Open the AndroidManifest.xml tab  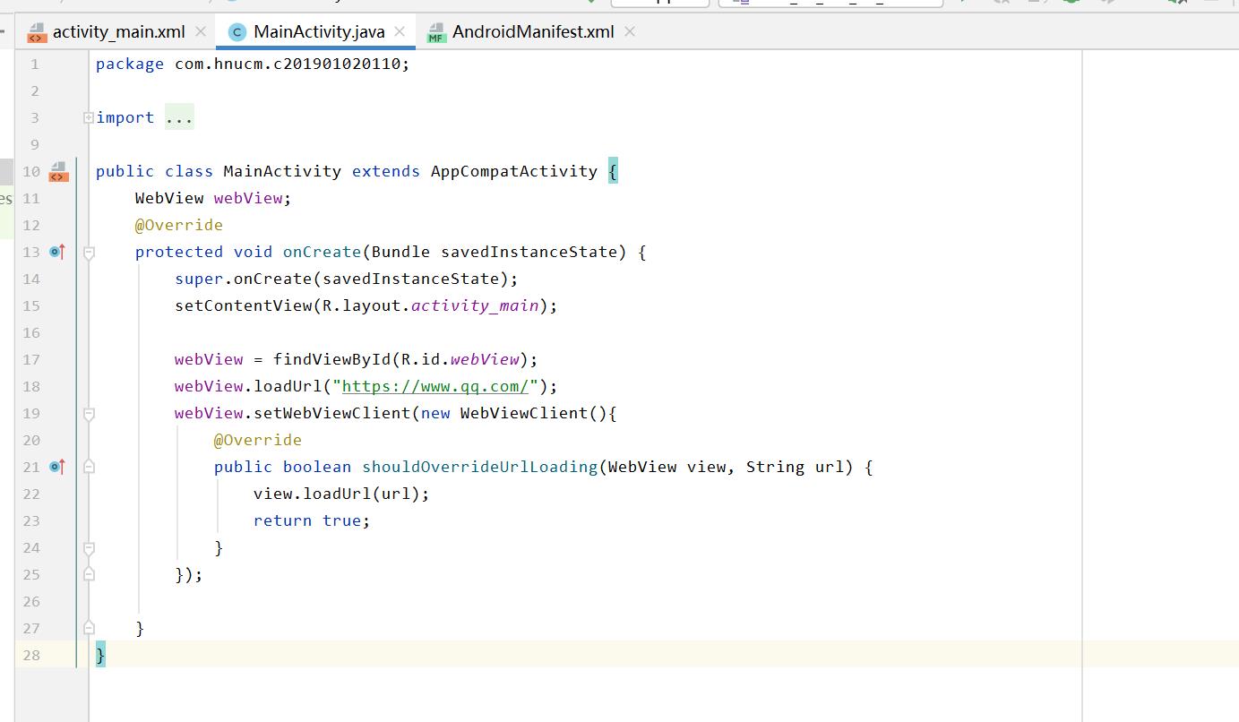tap(533, 31)
